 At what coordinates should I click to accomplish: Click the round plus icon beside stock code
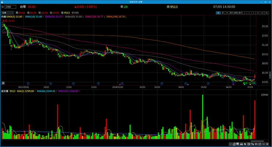pos(3,7)
